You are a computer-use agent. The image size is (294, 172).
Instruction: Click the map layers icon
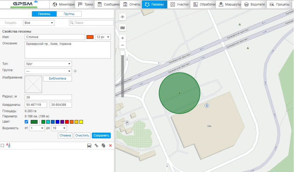click(x=123, y=28)
